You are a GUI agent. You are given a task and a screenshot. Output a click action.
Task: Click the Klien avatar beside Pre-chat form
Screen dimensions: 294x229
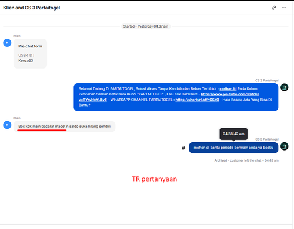7,43
